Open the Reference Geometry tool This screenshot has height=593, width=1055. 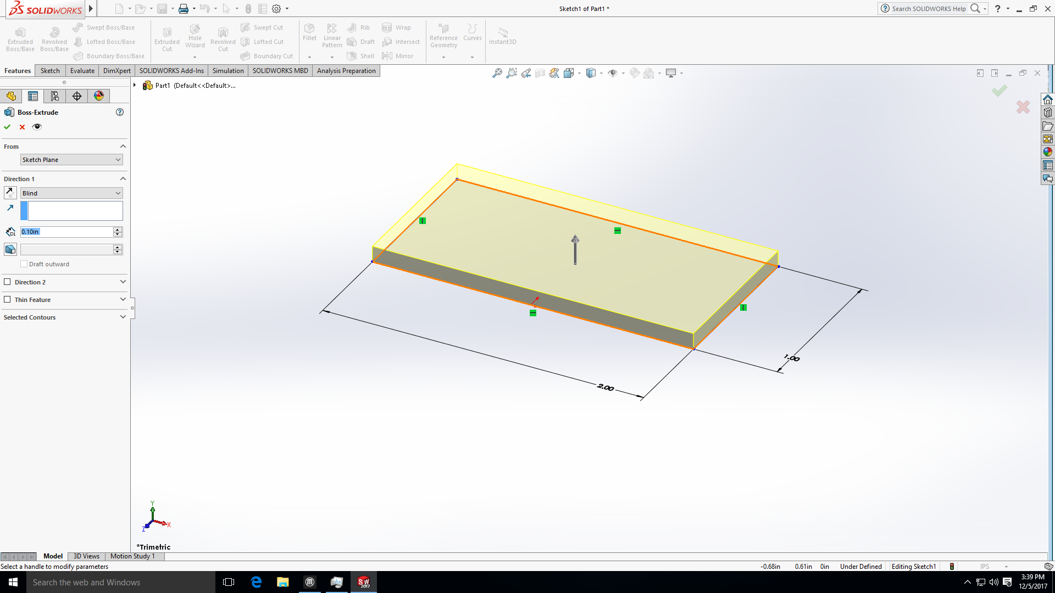[x=443, y=35]
